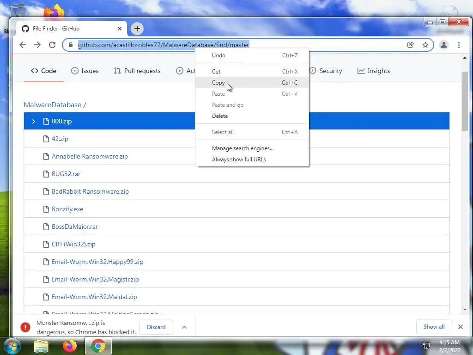Open the Chrome profile avatar icon
The width and height of the screenshot is (473, 355).
[x=444, y=45]
